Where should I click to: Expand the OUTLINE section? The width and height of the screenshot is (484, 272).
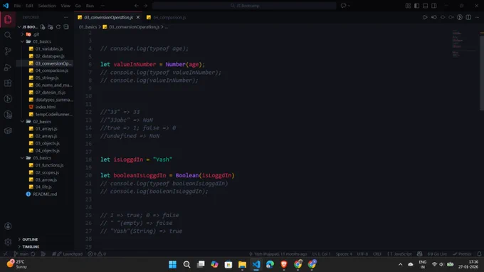[x=30, y=239]
